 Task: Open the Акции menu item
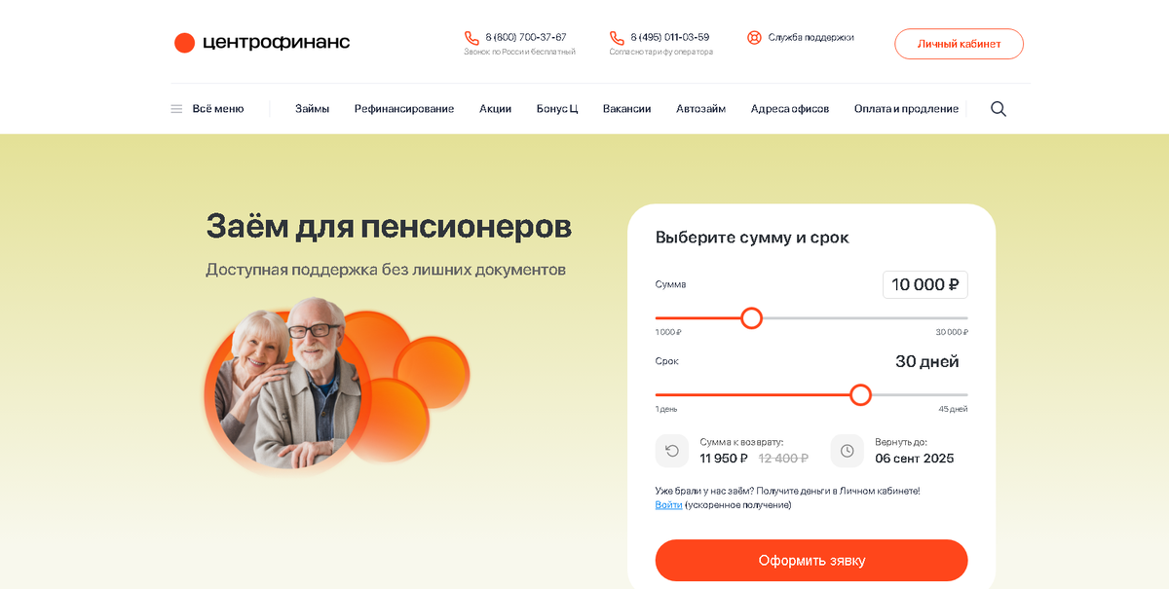495,109
